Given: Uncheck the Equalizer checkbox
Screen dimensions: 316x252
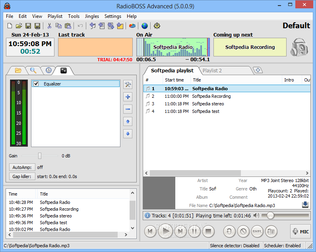Looking at the screenshot, I should [36, 83].
